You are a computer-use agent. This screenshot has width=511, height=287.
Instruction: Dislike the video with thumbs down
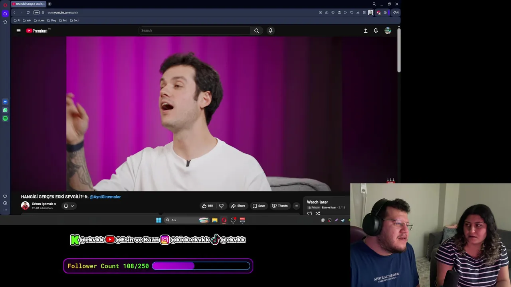click(221, 206)
